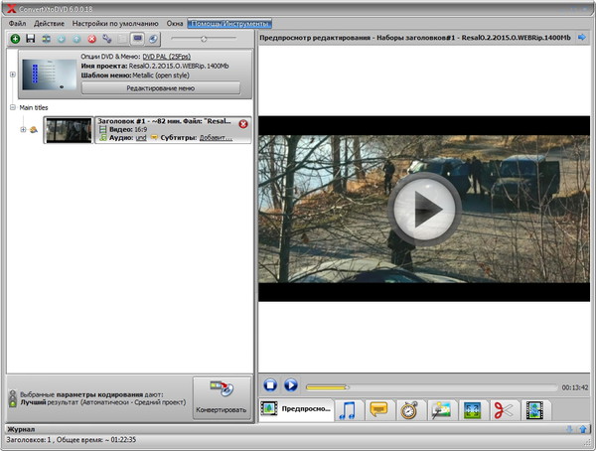The width and height of the screenshot is (596, 451).
Task: Click the red remove icon in toolbar
Action: (x=91, y=39)
